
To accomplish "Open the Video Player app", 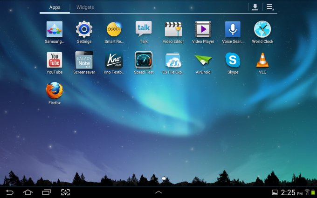I will click(203, 29).
